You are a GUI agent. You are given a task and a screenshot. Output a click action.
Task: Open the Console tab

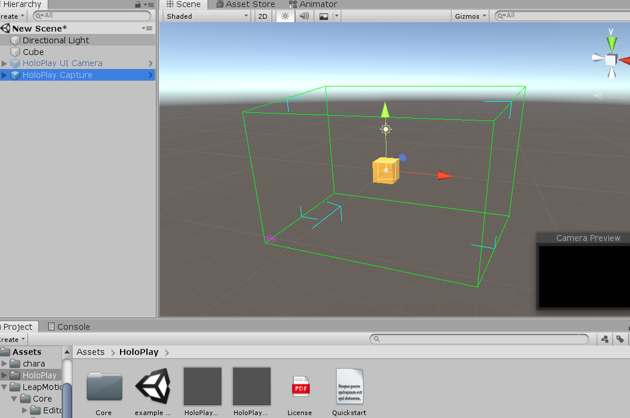(x=69, y=327)
